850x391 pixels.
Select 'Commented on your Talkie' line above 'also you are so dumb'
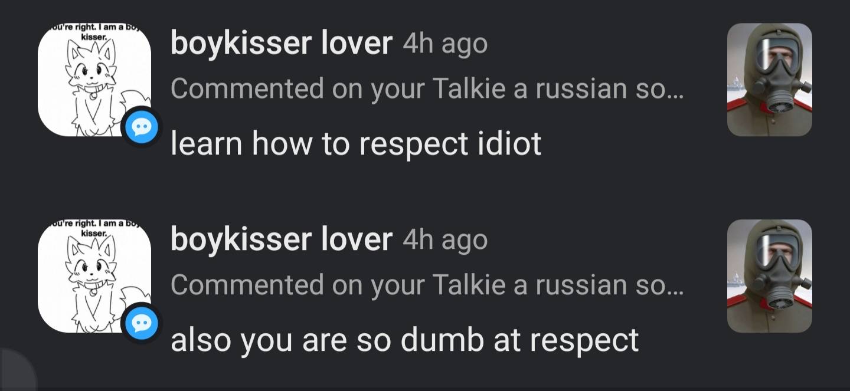point(426,285)
